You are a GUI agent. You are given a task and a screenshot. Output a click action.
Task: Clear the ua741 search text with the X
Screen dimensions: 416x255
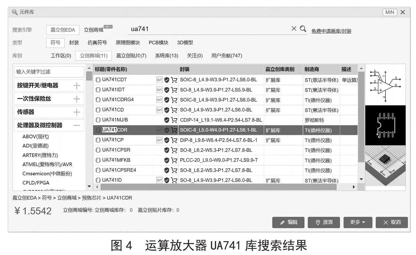[x=294, y=29]
